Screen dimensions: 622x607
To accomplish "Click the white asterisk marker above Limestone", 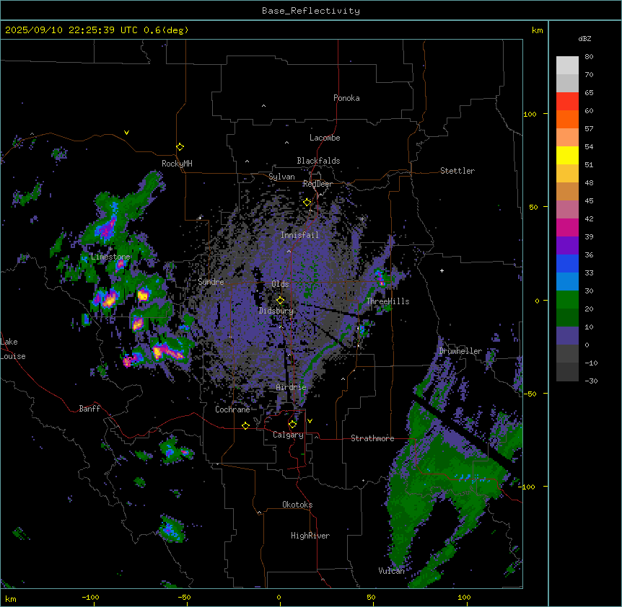I will [110, 249].
